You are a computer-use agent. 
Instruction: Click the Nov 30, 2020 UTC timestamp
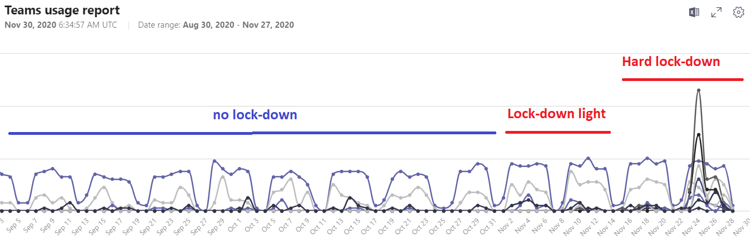pos(61,25)
